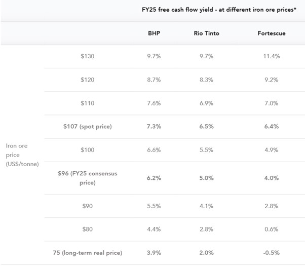Viewport: 305px width, 266px height.
Task: Click the $130 iron ore price row label
Action: 88,56
